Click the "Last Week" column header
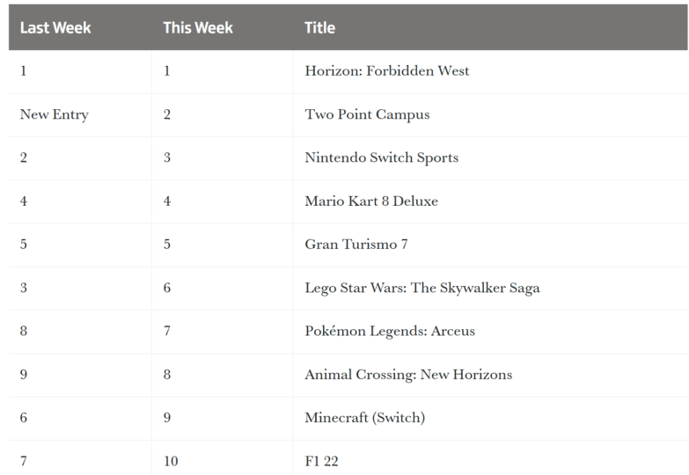The height and width of the screenshot is (475, 689). click(x=55, y=27)
